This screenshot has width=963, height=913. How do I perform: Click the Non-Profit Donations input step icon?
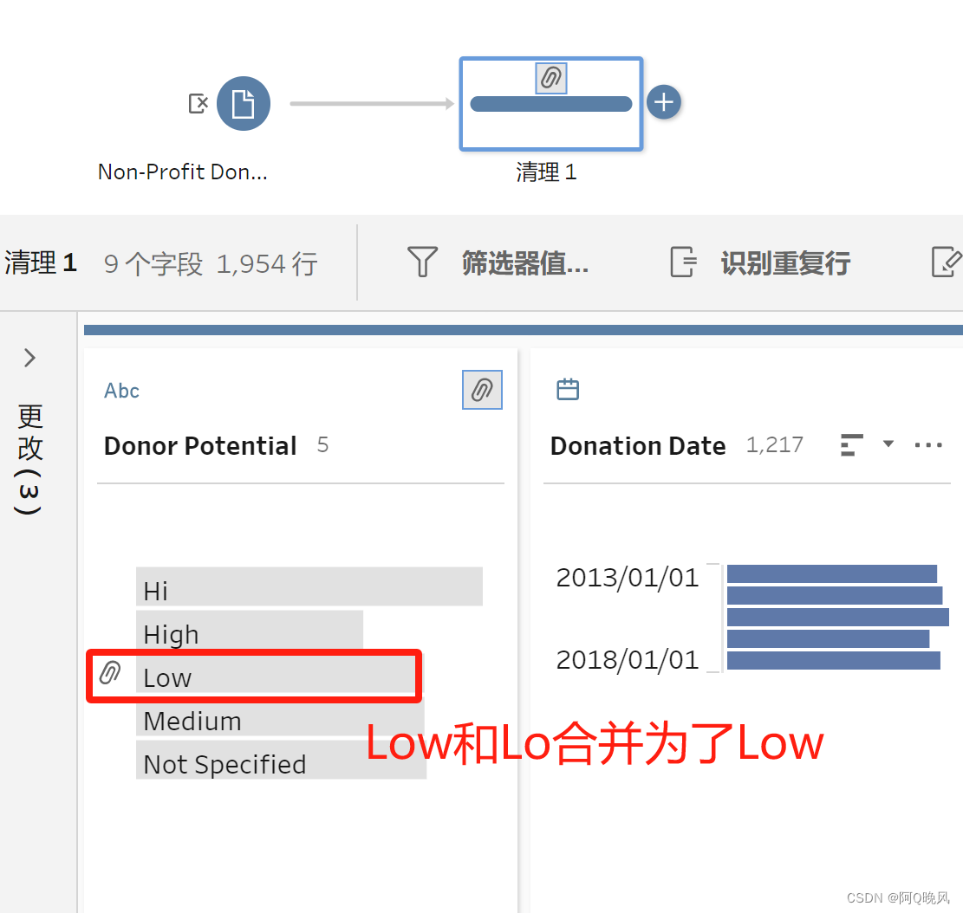click(244, 103)
